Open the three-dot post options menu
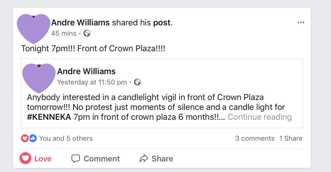 pos(301,23)
